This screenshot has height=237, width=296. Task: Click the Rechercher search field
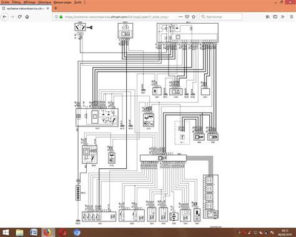coord(221,17)
